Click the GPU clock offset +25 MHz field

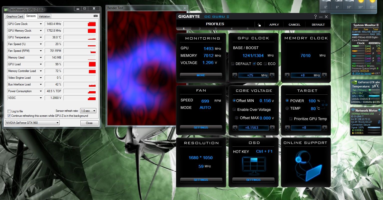[253, 75]
